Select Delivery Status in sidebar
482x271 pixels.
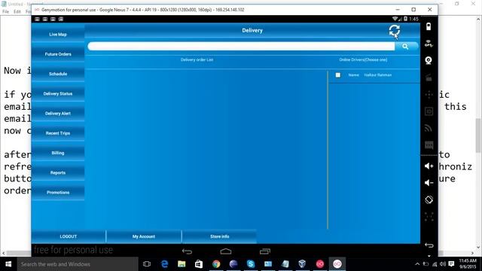tap(58, 93)
